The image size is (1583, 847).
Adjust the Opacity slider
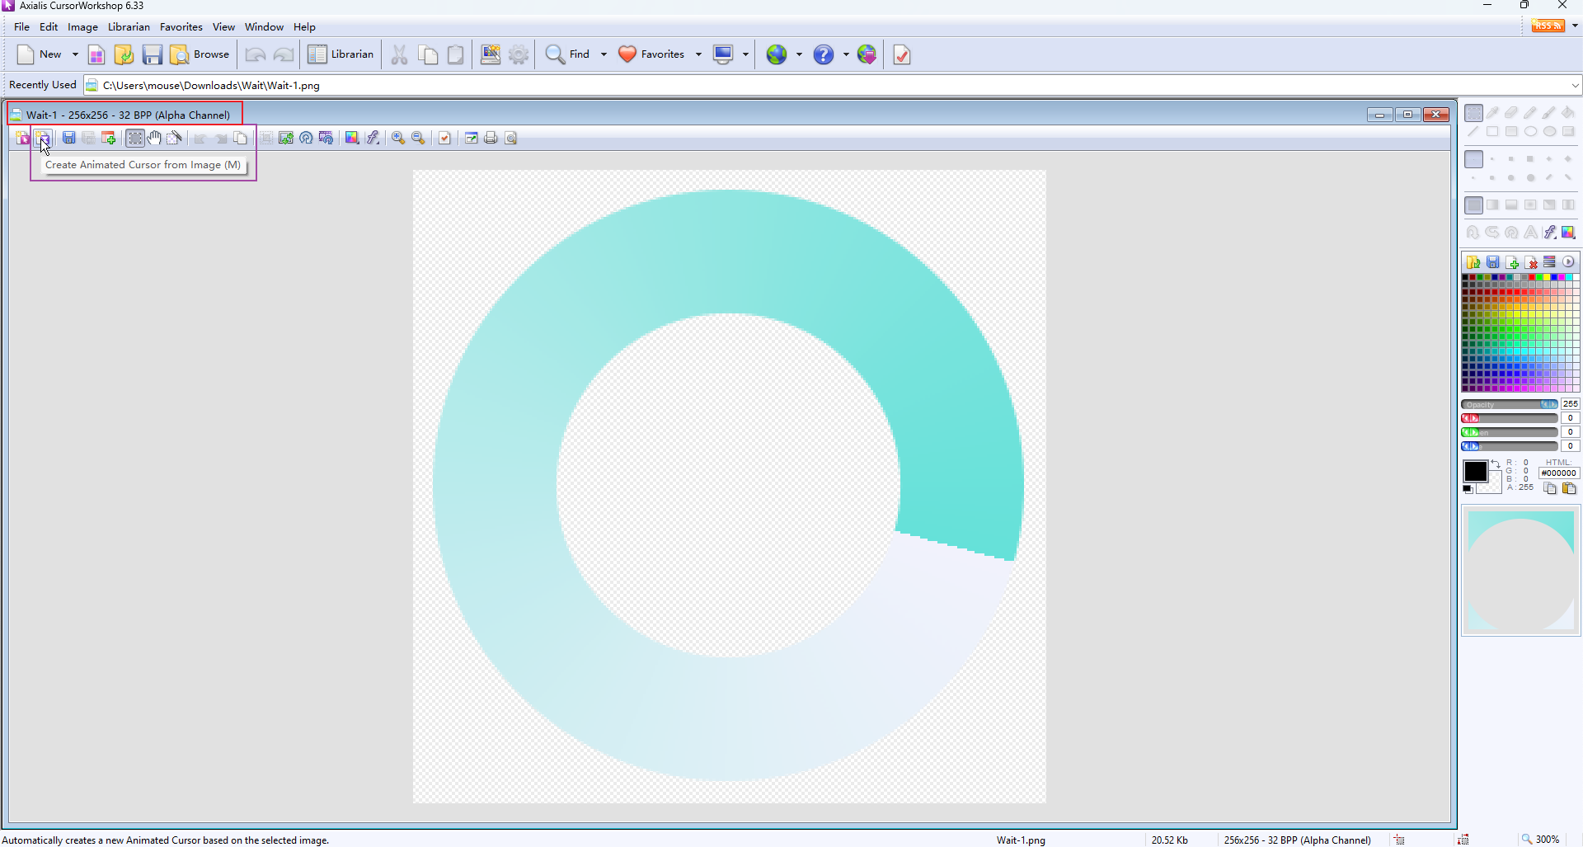(x=1509, y=404)
